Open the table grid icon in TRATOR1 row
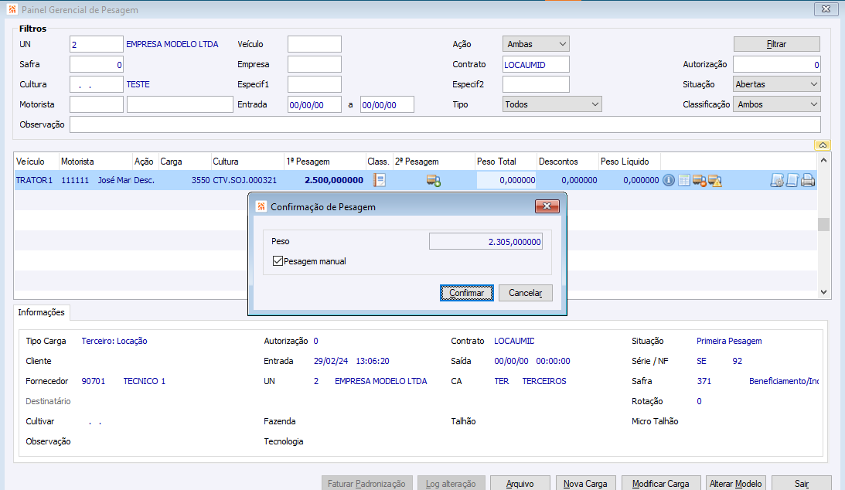 pos(684,180)
